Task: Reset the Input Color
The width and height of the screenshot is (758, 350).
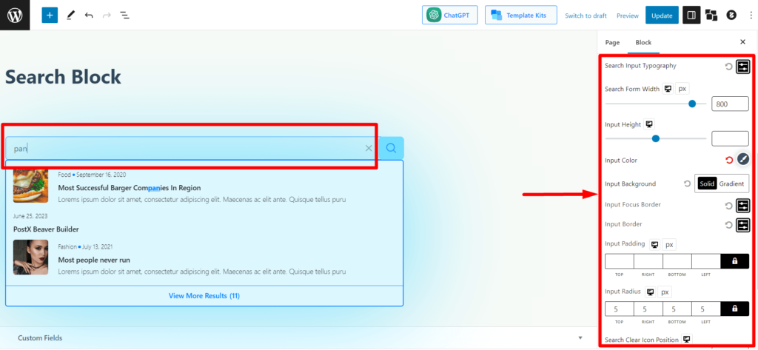Action: (729, 160)
